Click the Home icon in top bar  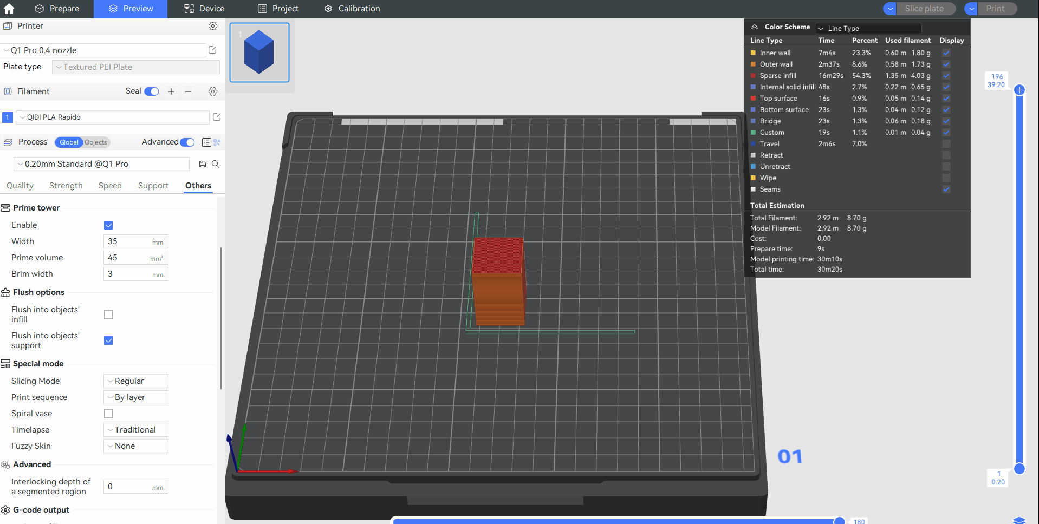[x=9, y=9]
